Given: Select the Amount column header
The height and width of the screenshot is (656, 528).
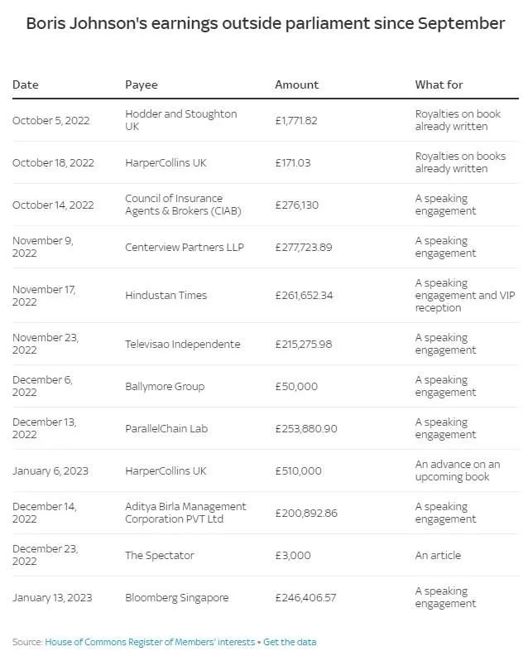Looking at the screenshot, I should click(x=297, y=84).
